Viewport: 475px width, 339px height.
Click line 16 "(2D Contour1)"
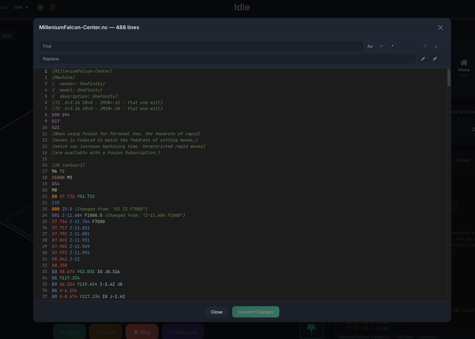tap(68, 165)
